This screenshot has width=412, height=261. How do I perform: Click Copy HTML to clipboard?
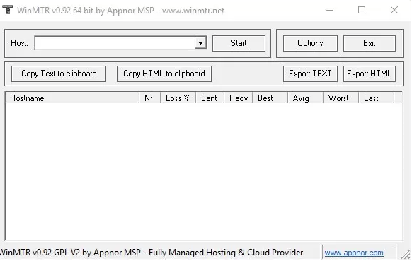click(164, 74)
